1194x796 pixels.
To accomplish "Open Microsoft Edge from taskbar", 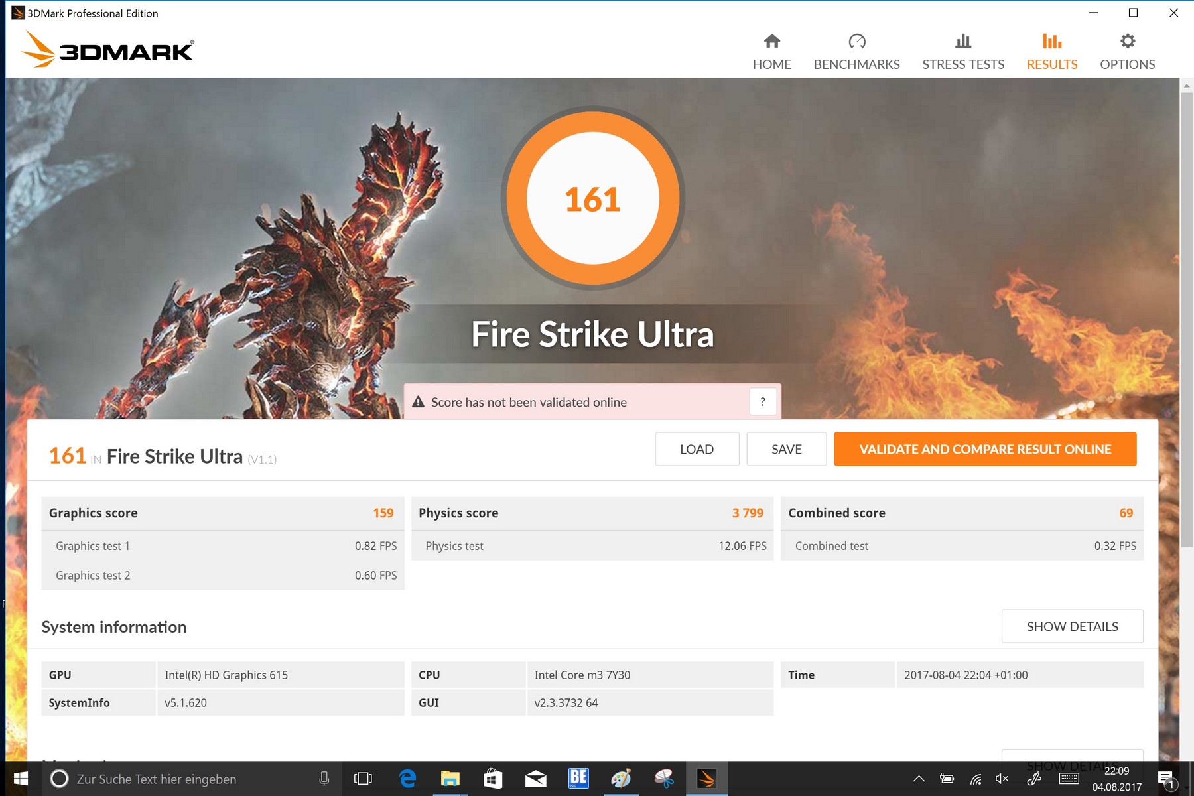I will [x=407, y=779].
